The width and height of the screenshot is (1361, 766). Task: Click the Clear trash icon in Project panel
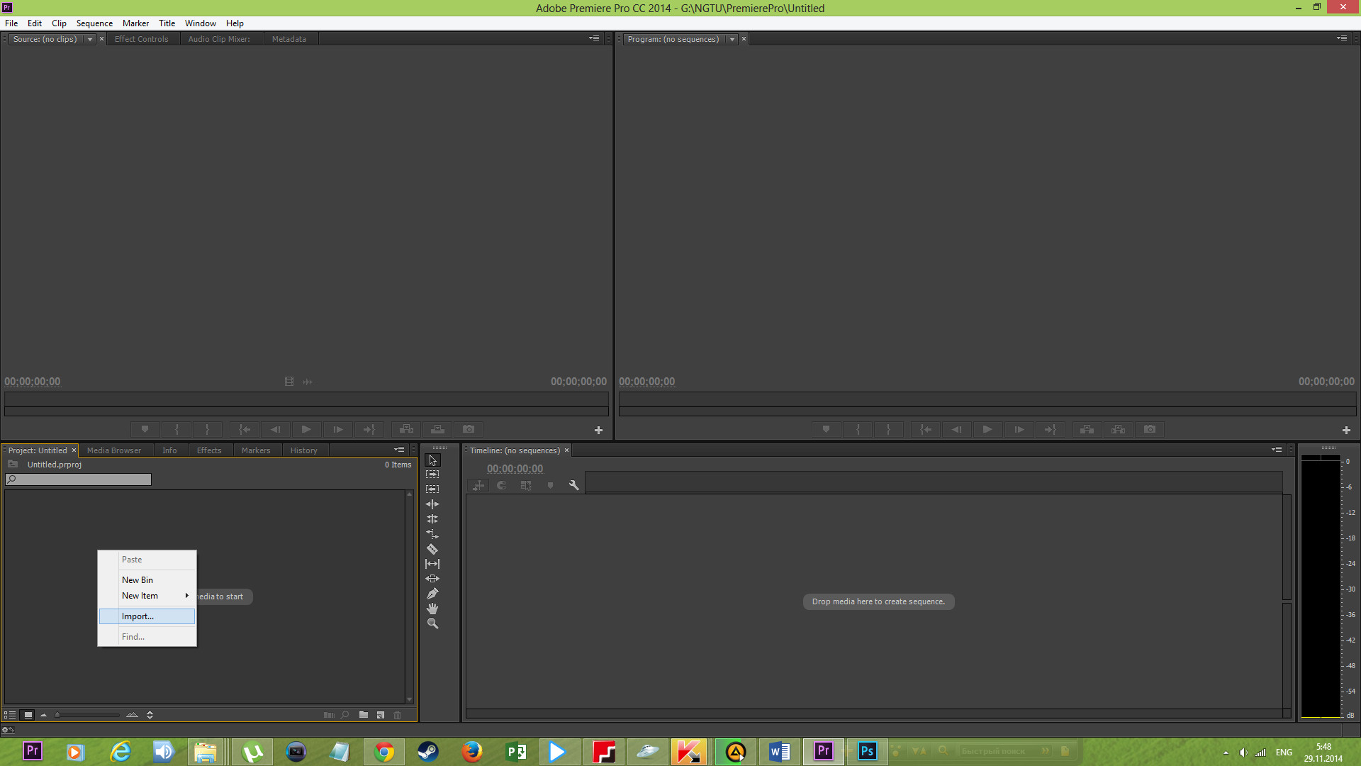click(398, 715)
